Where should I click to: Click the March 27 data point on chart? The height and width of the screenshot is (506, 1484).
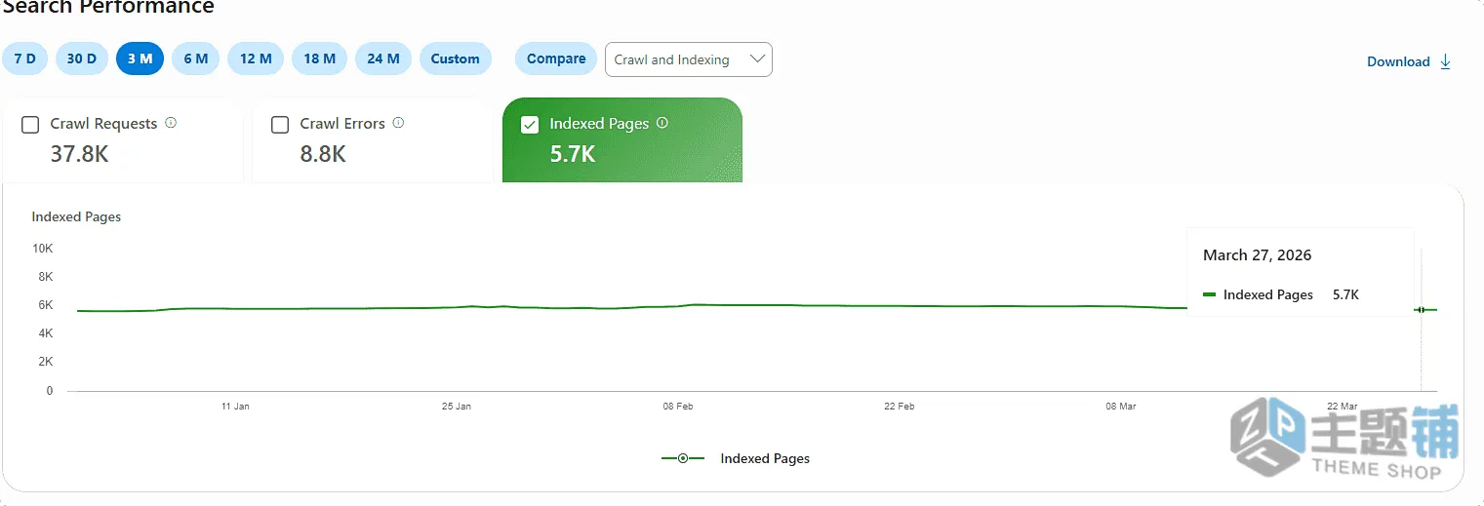click(1422, 310)
